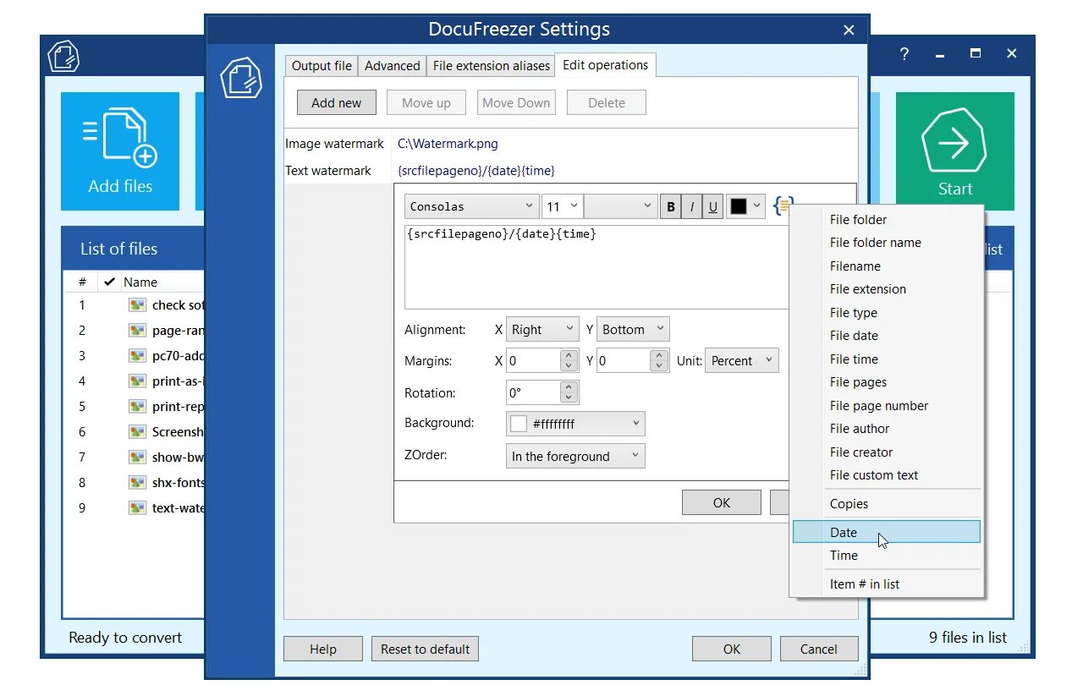Click the Delete operation button
Image resolution: width=1083 pixels, height=685 pixels.
pos(607,103)
